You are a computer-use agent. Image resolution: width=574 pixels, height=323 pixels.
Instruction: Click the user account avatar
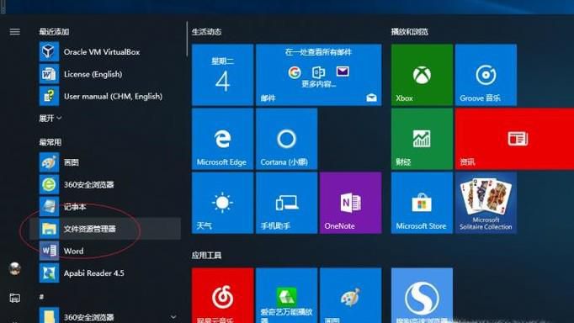14,268
